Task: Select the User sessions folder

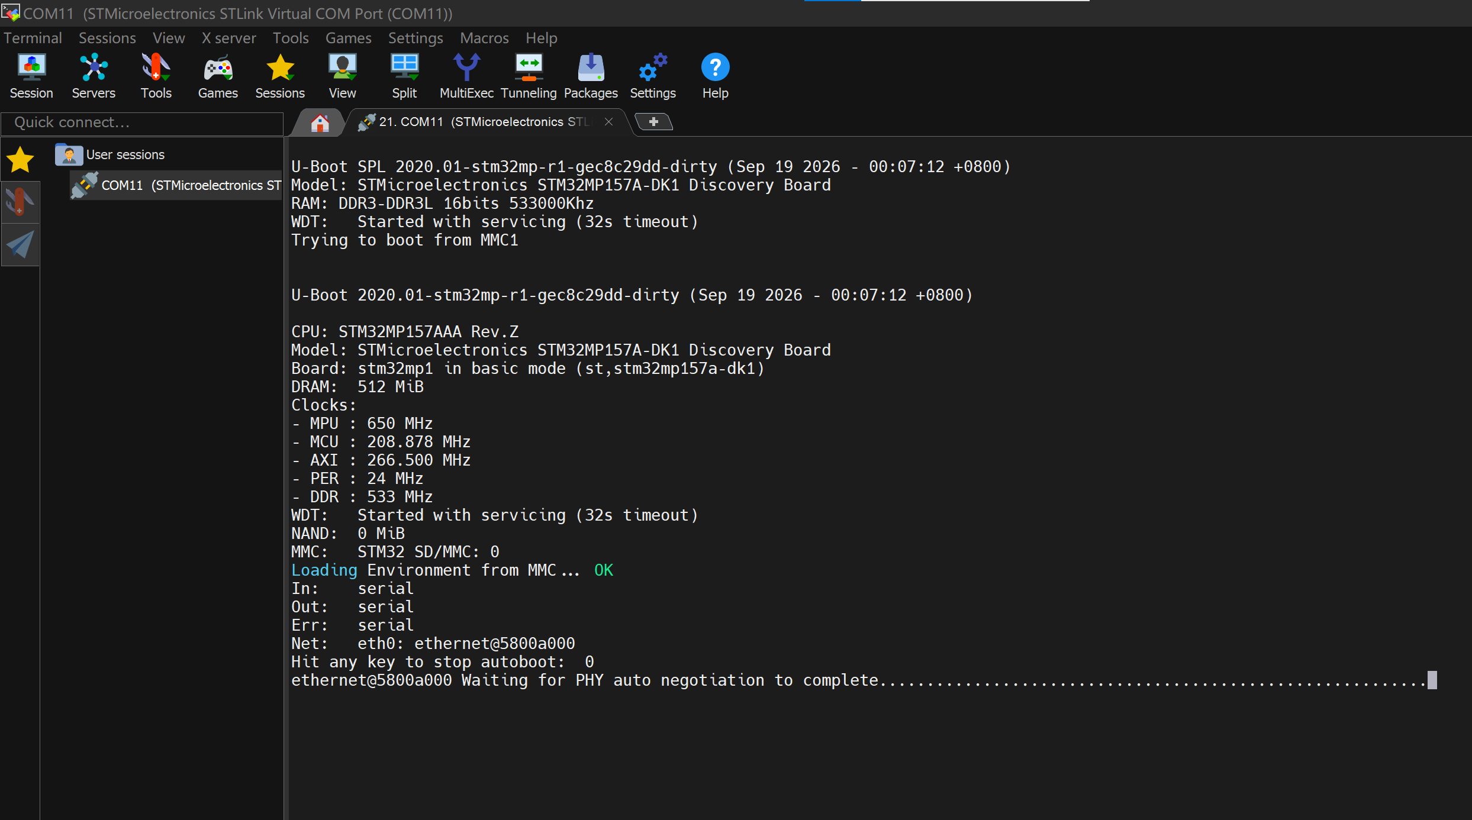Action: click(110, 154)
